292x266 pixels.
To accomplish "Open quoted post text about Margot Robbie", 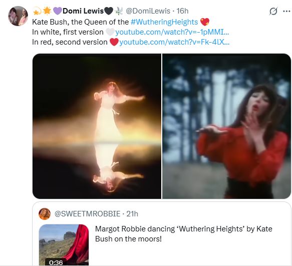I will (x=184, y=234).
